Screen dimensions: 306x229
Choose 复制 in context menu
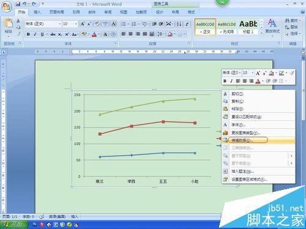pyautogui.click(x=258, y=101)
